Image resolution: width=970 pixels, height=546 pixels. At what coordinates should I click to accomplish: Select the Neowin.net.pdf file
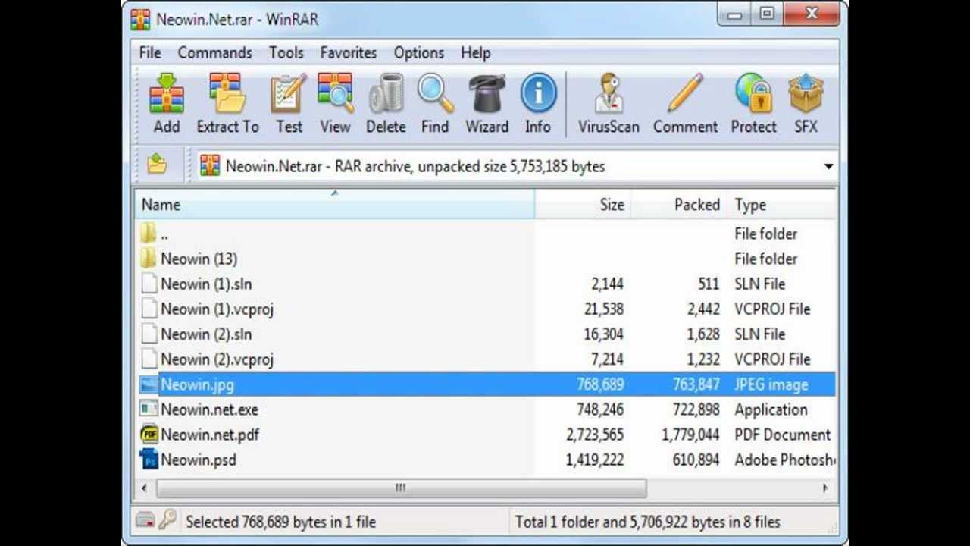pyautogui.click(x=210, y=435)
